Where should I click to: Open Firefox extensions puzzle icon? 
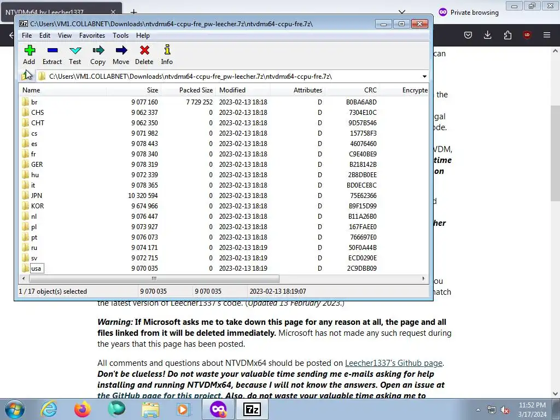pyautogui.click(x=507, y=35)
